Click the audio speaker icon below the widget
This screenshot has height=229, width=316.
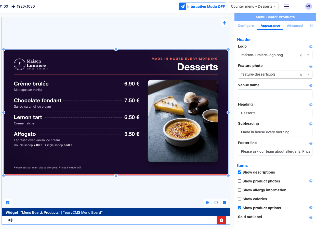[10, 220]
